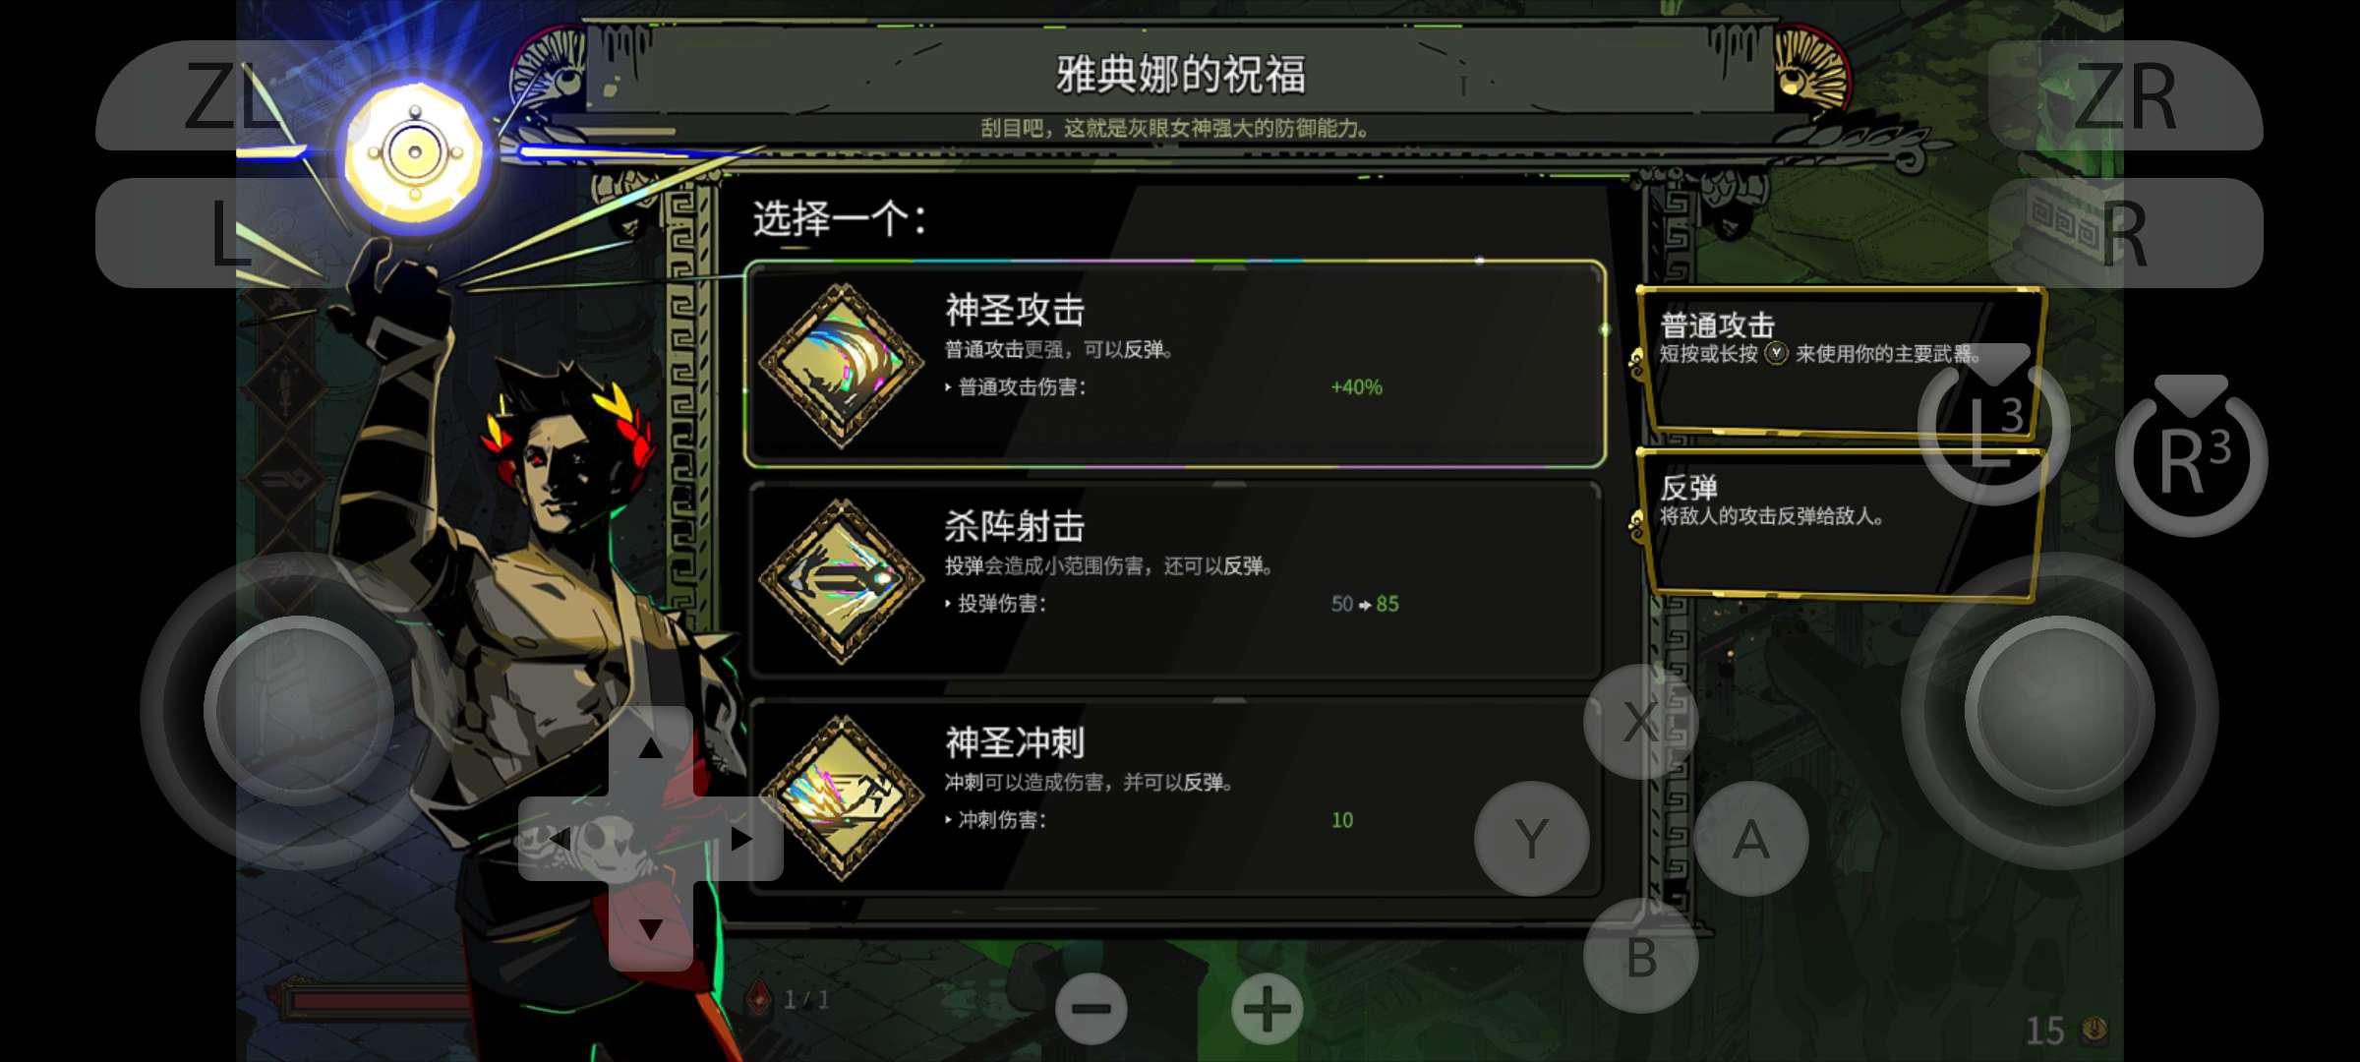The width and height of the screenshot is (2360, 1062).
Task: Tap the minus button overlay
Action: [1091, 1009]
